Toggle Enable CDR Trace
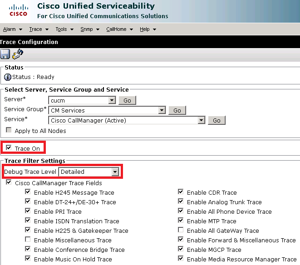300x265 pixels. [181, 191]
